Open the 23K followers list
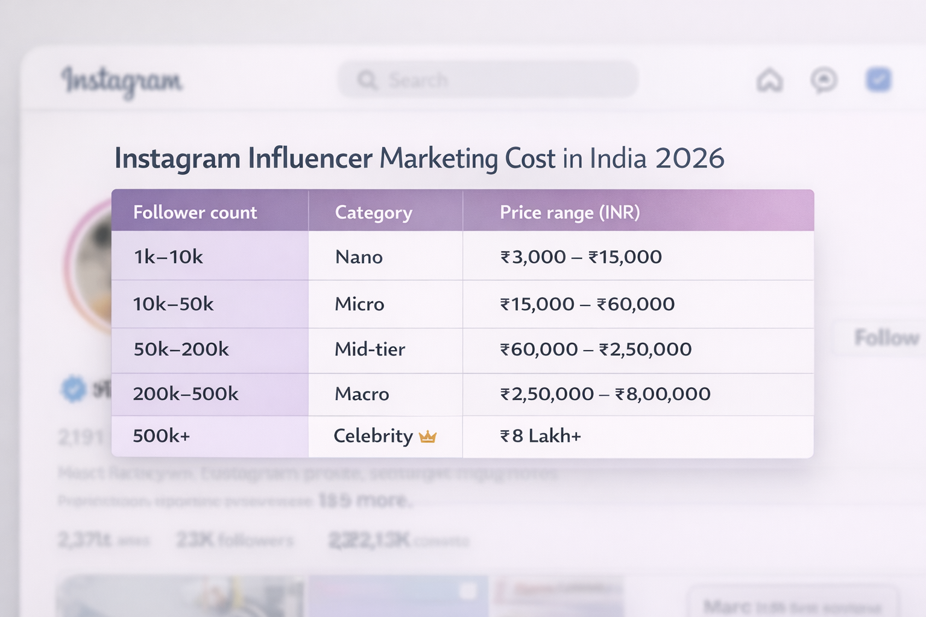This screenshot has width=926, height=617. coord(234,540)
